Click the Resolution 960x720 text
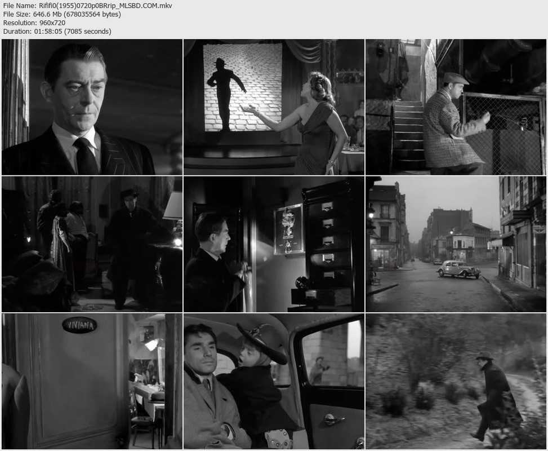The height and width of the screenshot is (451, 548). 34,23
